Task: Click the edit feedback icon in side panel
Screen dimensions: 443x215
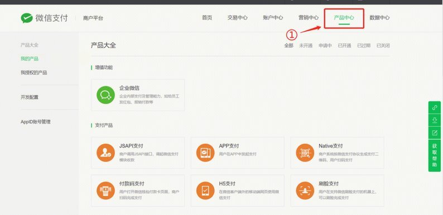Action: (435, 133)
